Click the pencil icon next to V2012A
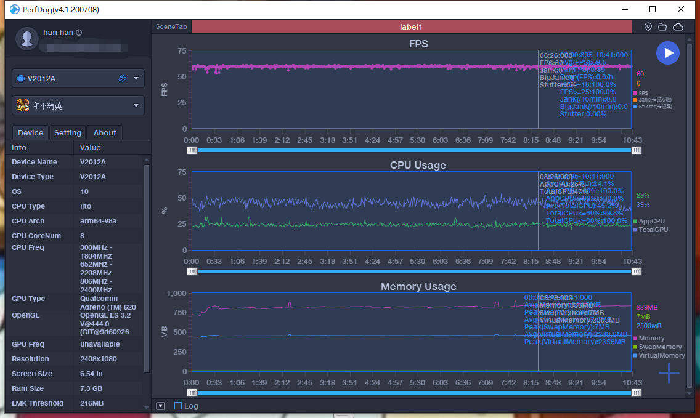700x418 pixels. pyautogui.click(x=123, y=79)
